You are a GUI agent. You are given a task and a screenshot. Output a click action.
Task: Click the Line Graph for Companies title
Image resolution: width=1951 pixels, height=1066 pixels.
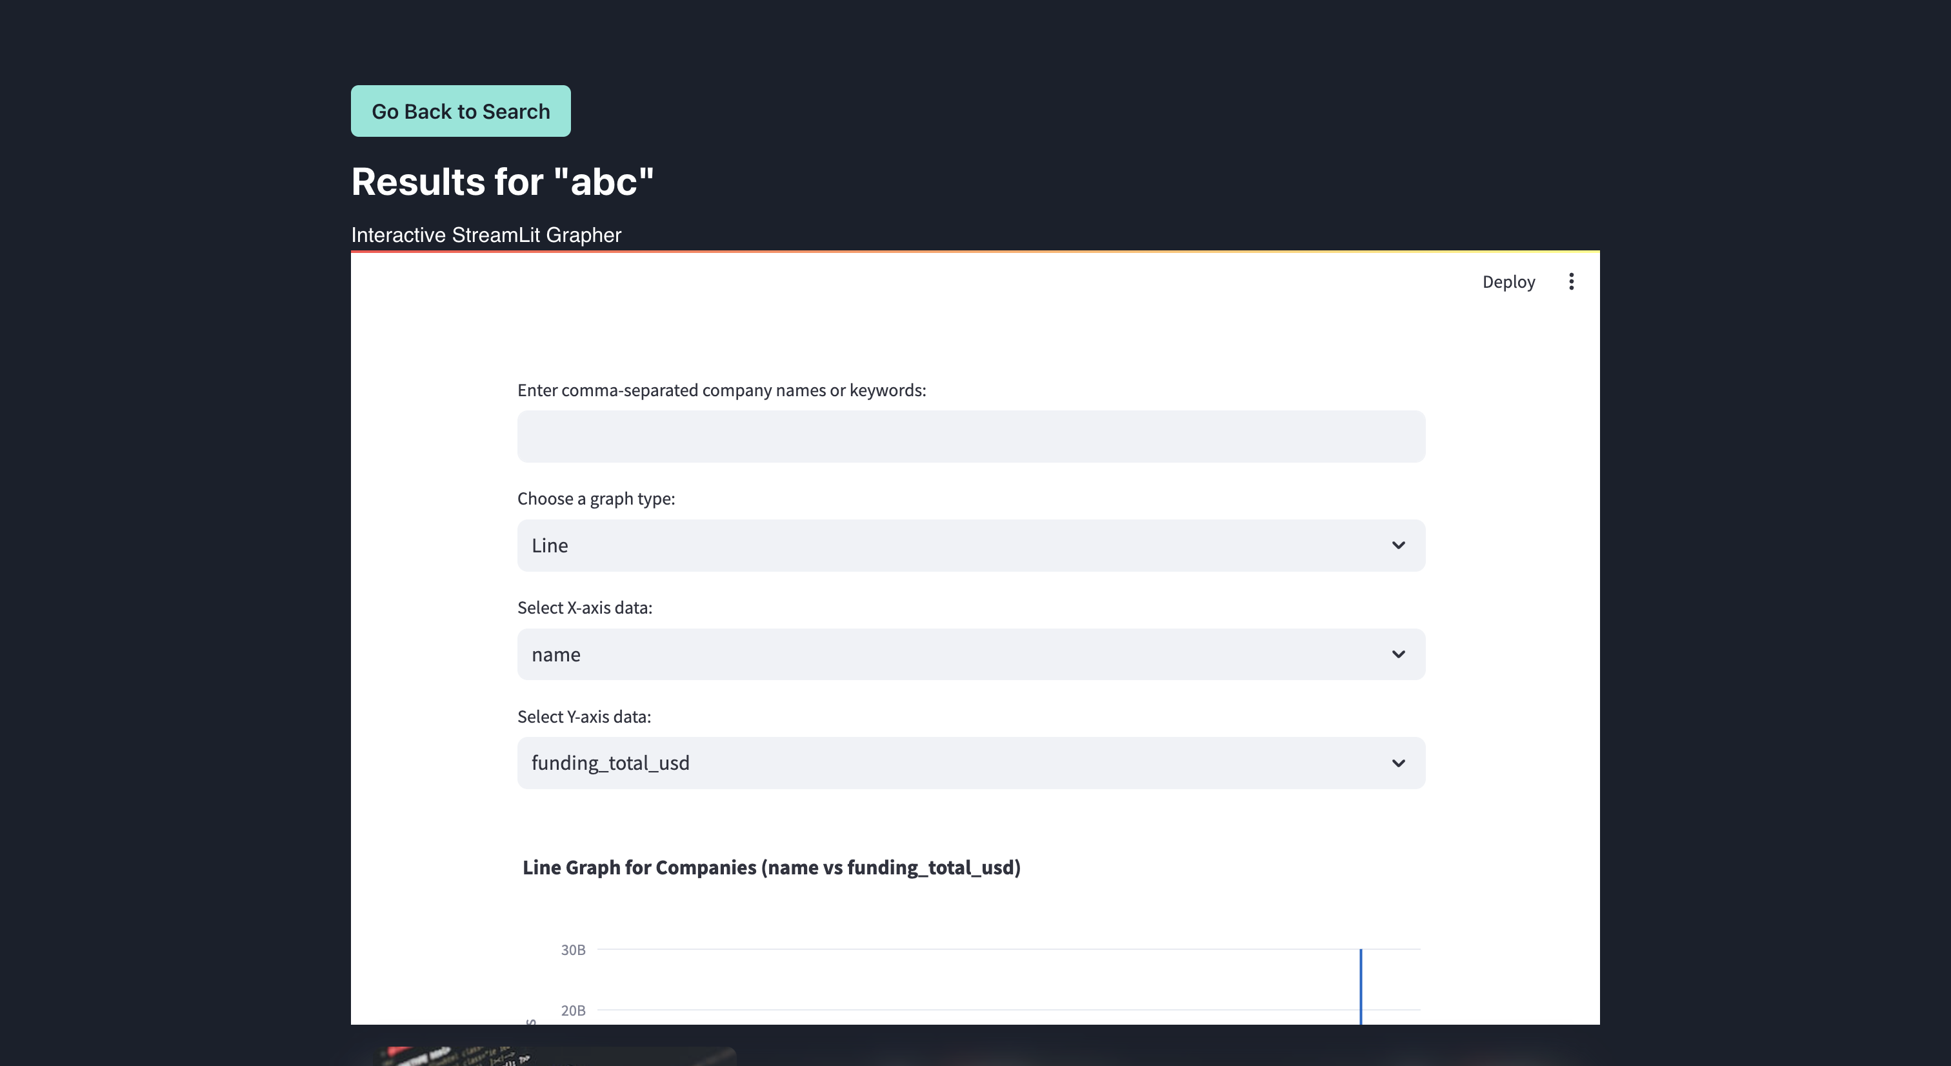tap(771, 867)
